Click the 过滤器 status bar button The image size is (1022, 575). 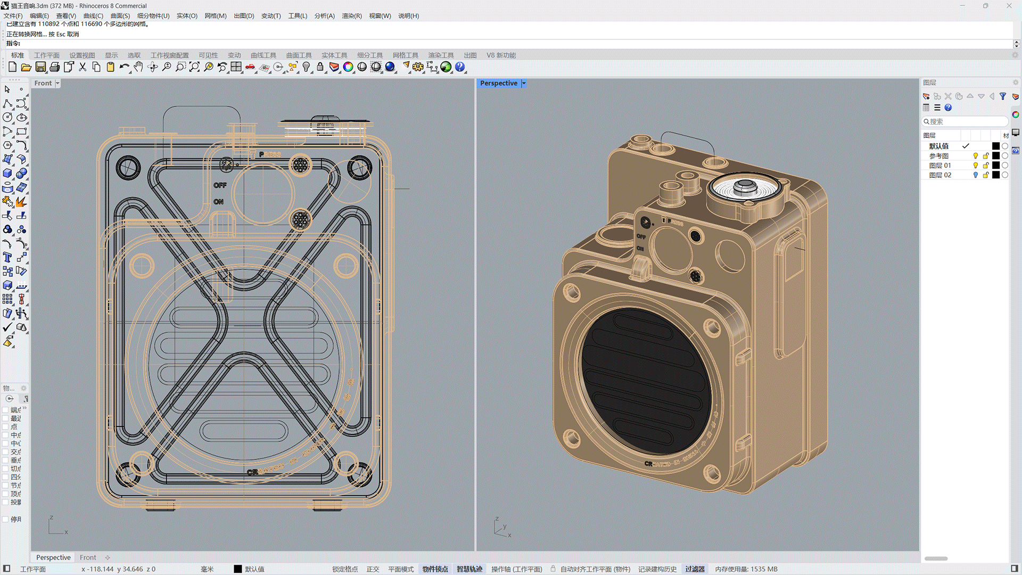[695, 569]
